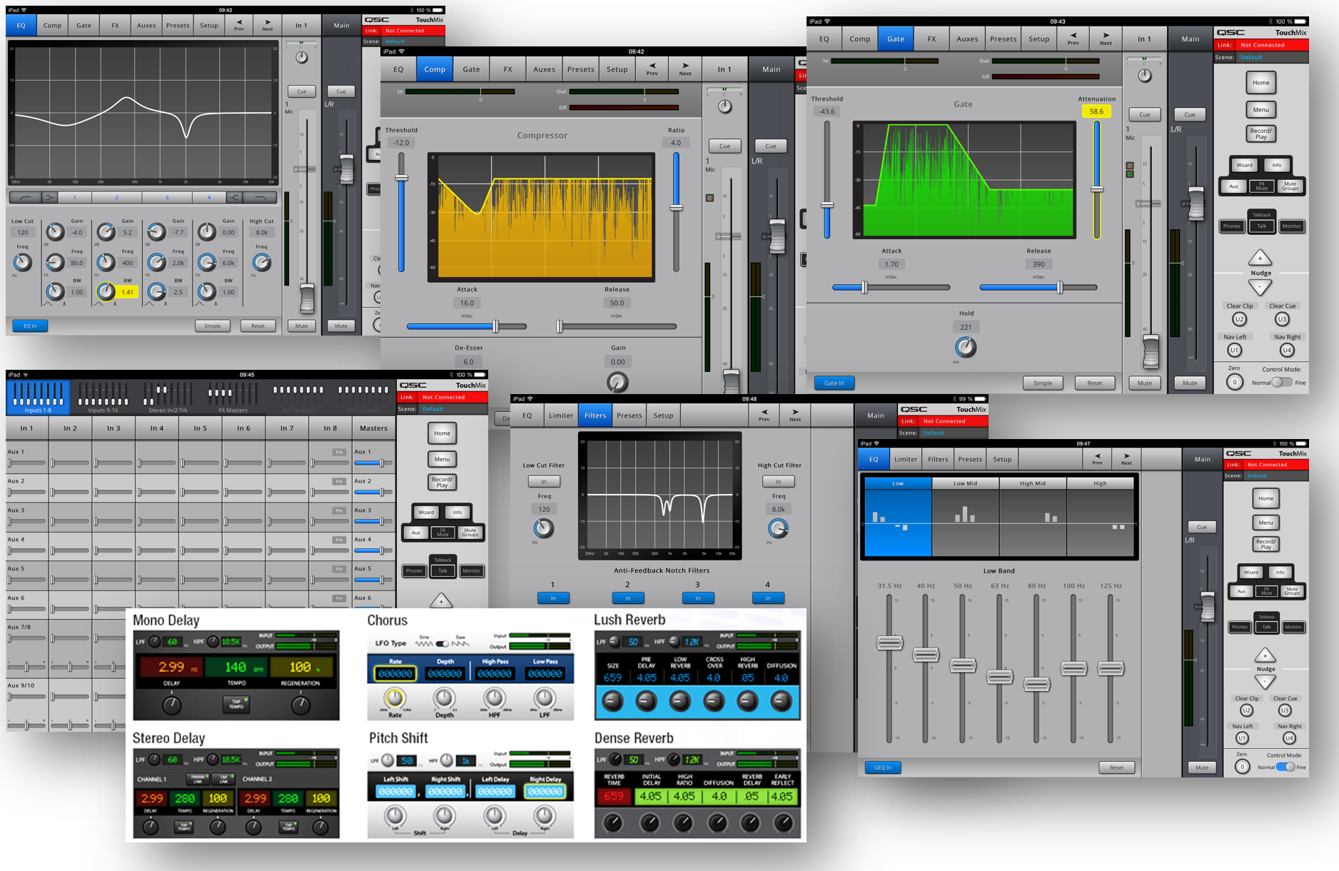Click the U4 Nav Right button in GEQ screen
The width and height of the screenshot is (1339, 871).
pos(1289,738)
